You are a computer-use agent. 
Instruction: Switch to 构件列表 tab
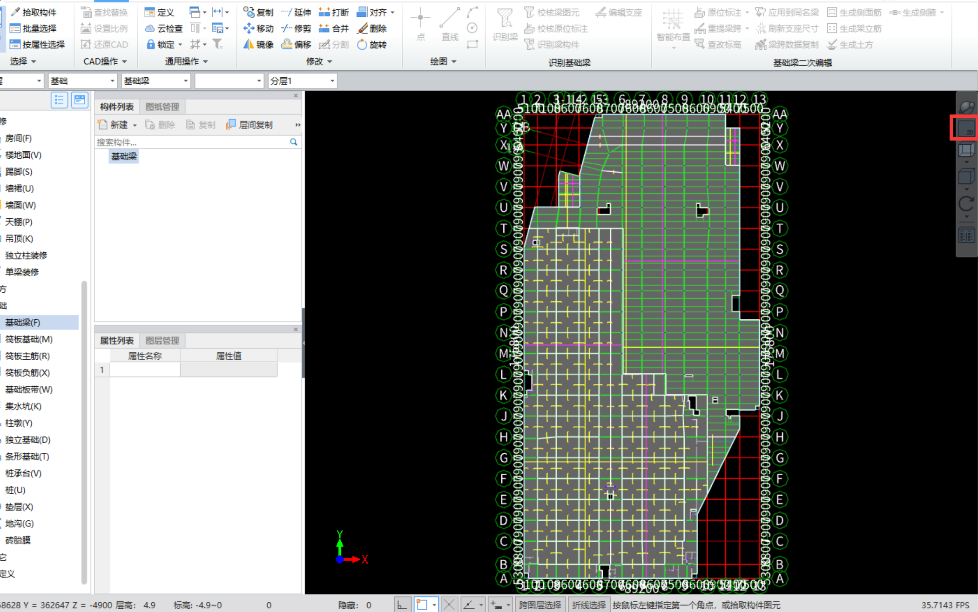tap(116, 107)
